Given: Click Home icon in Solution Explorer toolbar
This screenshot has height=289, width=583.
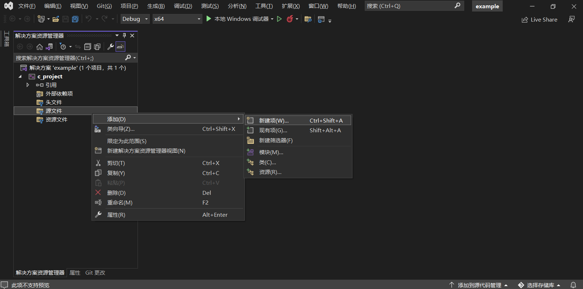Looking at the screenshot, I should 40,47.
